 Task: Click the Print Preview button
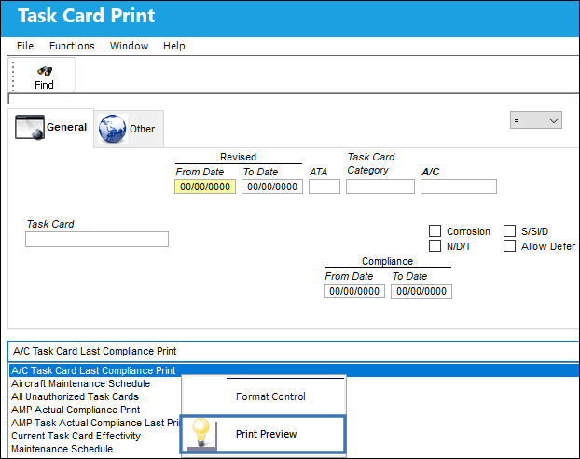point(263,434)
